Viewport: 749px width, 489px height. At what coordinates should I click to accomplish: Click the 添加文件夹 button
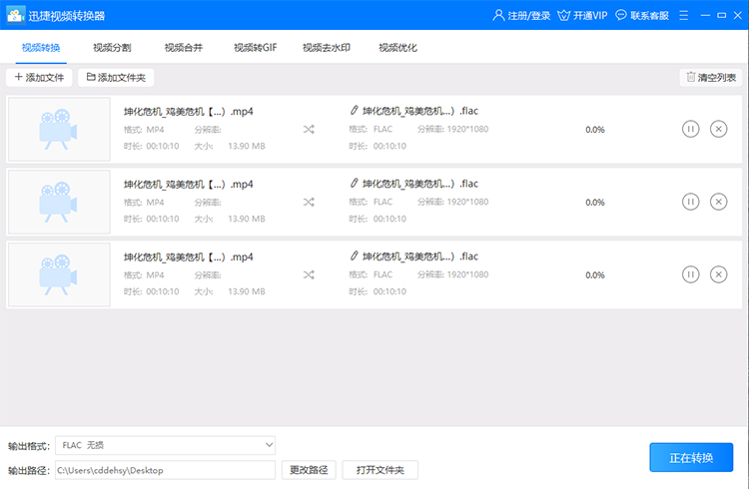click(x=116, y=78)
